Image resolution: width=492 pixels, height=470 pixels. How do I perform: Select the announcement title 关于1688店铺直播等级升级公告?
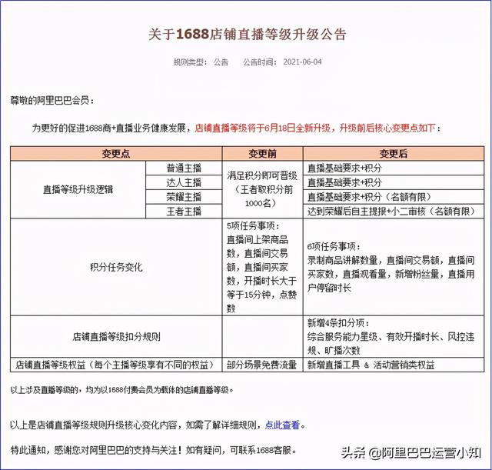point(248,34)
